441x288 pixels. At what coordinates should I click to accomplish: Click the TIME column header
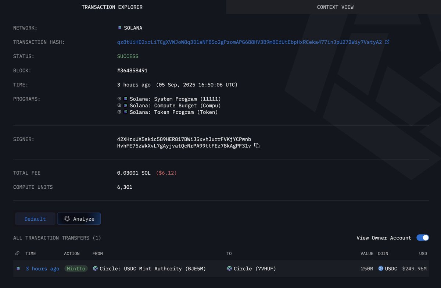coord(31,253)
